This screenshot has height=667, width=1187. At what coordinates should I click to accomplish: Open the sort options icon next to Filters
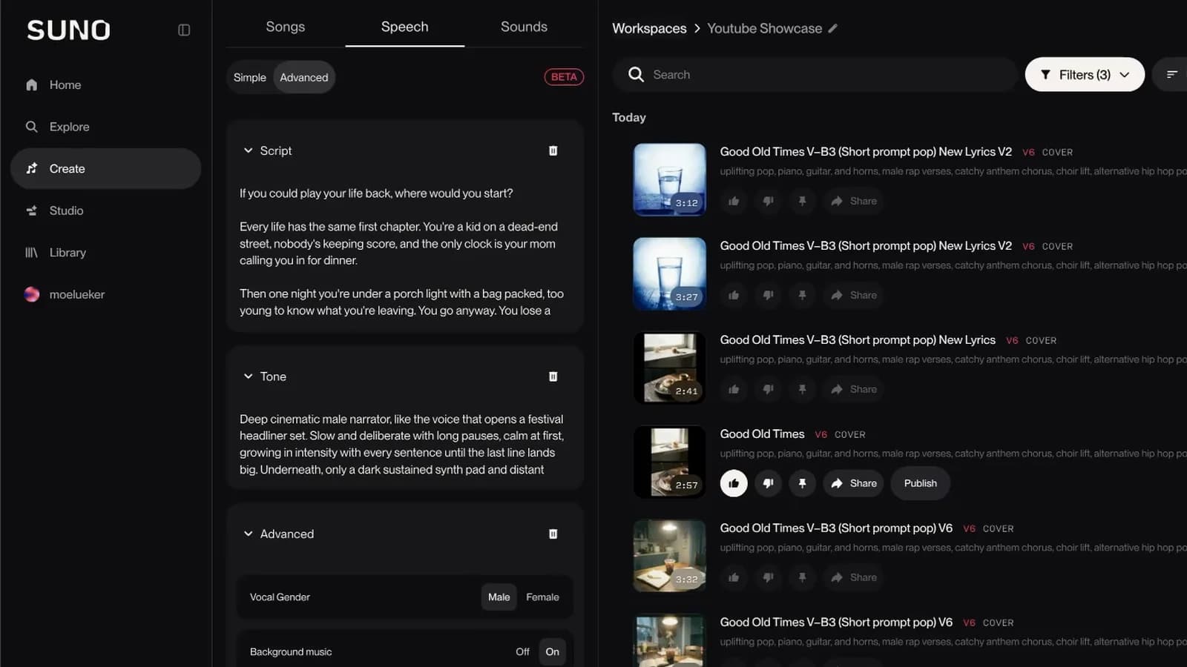click(x=1172, y=74)
